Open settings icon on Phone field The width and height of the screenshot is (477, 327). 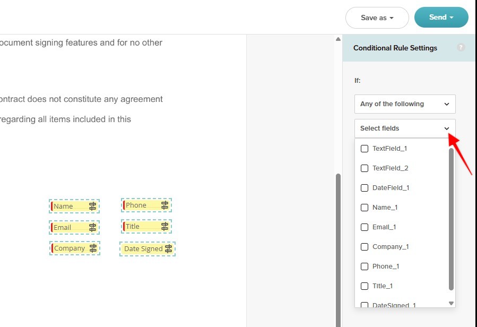pyautogui.click(x=164, y=205)
